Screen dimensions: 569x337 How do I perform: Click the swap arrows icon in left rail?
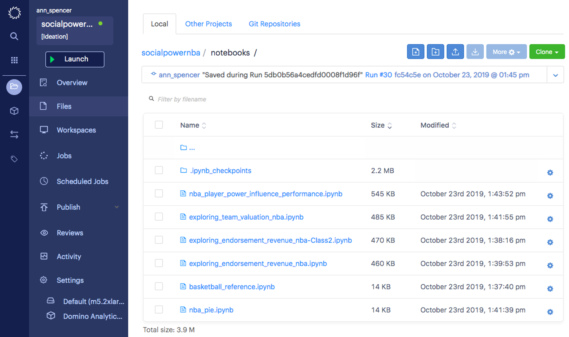point(14,135)
